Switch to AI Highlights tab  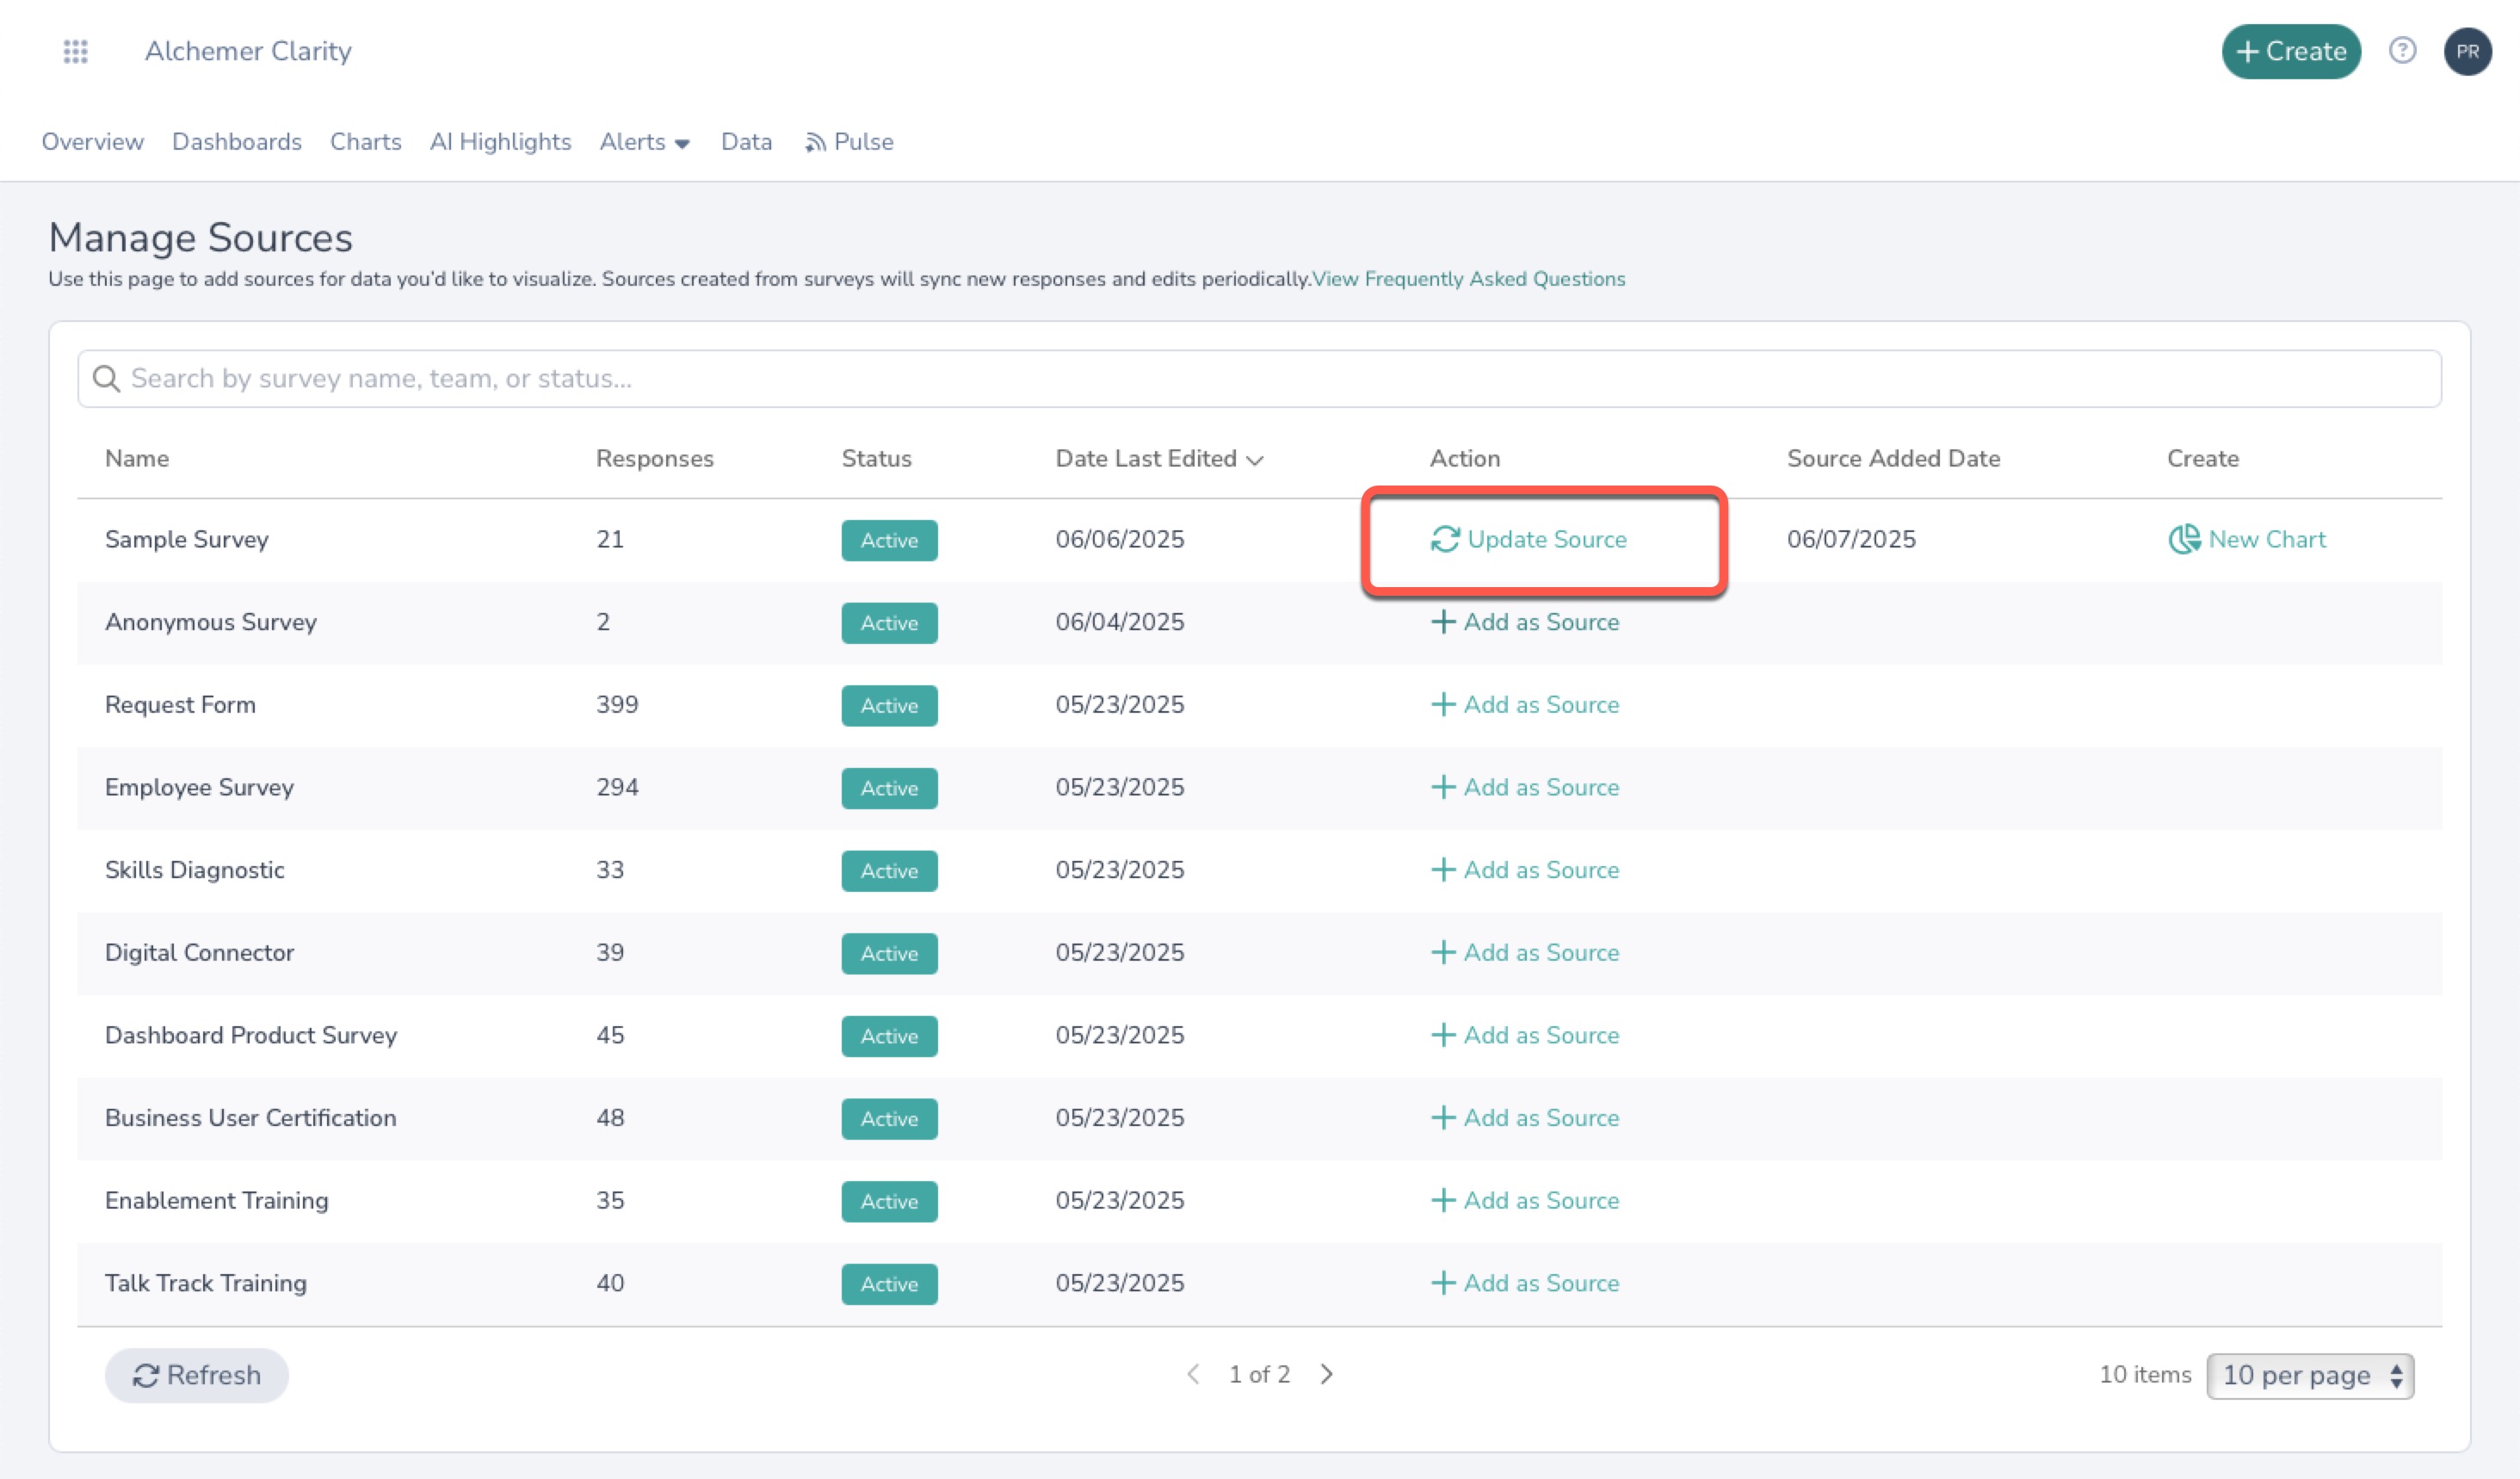pyautogui.click(x=500, y=142)
